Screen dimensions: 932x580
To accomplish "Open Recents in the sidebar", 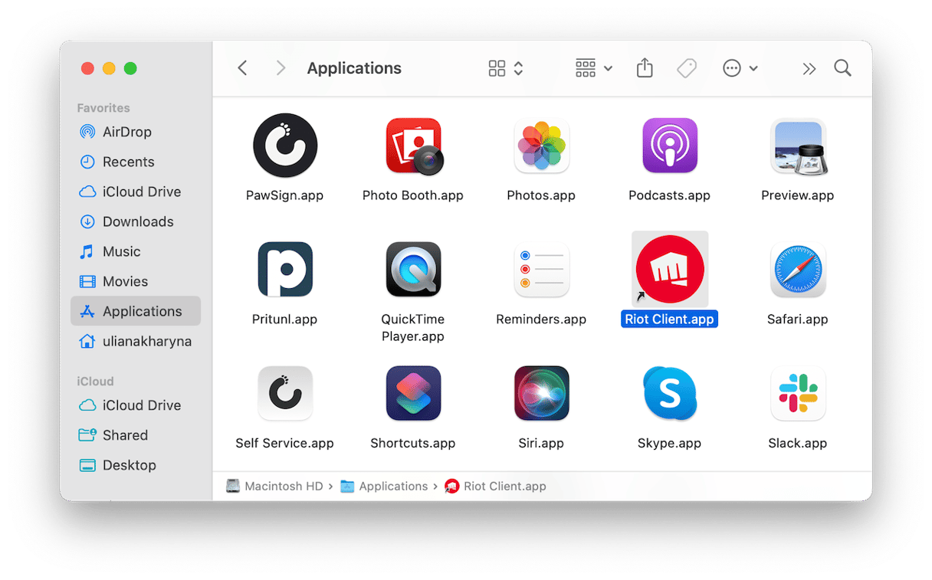I will (x=136, y=162).
